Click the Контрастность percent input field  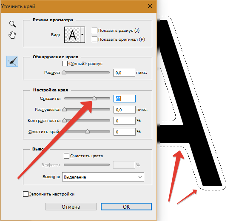coord(125,121)
